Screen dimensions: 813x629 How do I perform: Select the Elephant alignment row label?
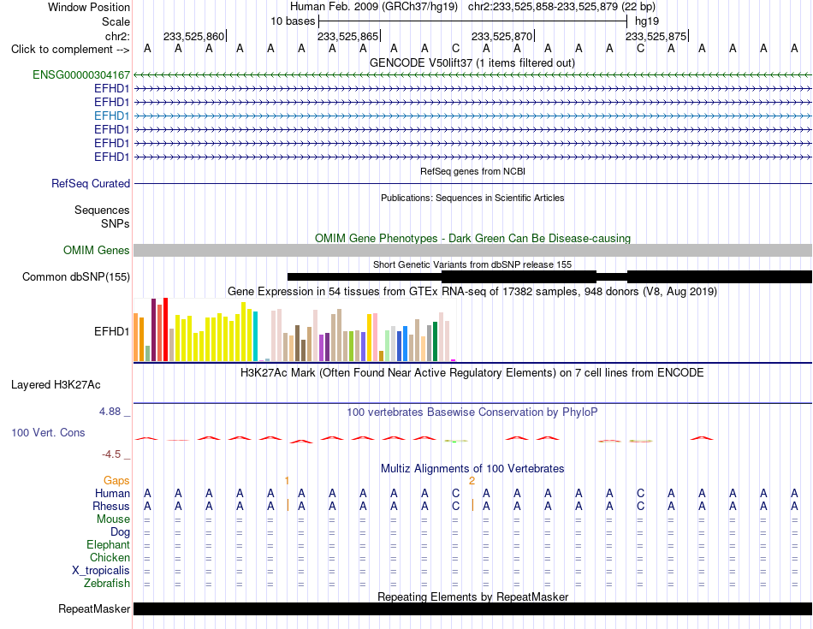tap(108, 544)
